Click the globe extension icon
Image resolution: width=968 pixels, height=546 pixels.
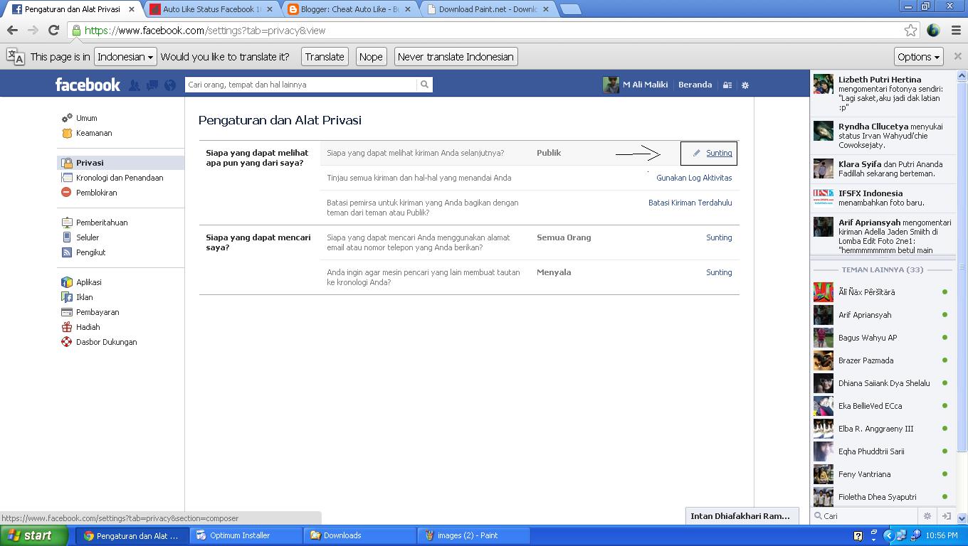pyautogui.click(x=933, y=31)
